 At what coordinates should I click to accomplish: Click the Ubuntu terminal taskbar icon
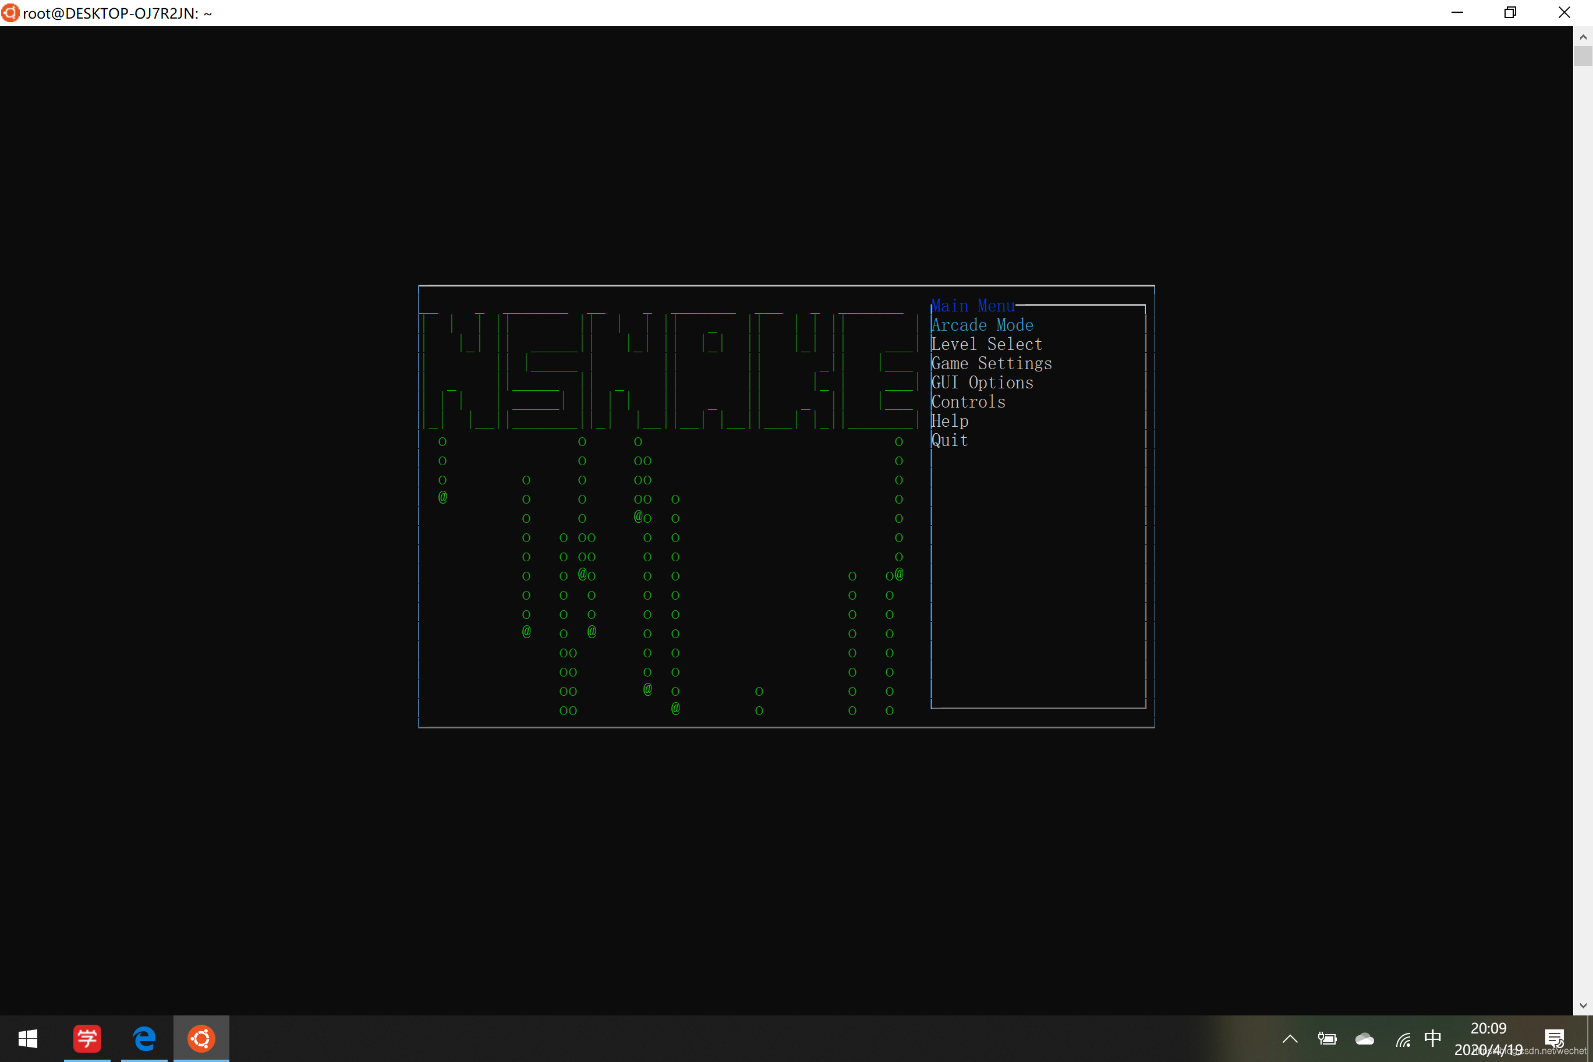point(201,1038)
